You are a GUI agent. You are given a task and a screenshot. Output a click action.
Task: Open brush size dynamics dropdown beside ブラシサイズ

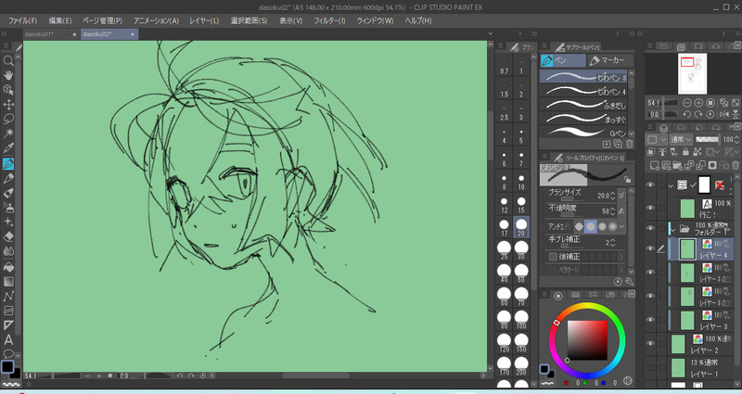(x=621, y=195)
